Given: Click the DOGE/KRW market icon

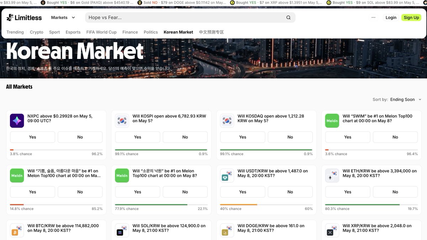Looking at the screenshot, I should click(227, 230).
